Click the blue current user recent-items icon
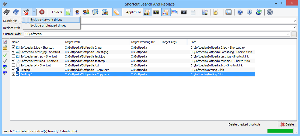The height and width of the screenshot is (136, 300). click(x=96, y=12)
